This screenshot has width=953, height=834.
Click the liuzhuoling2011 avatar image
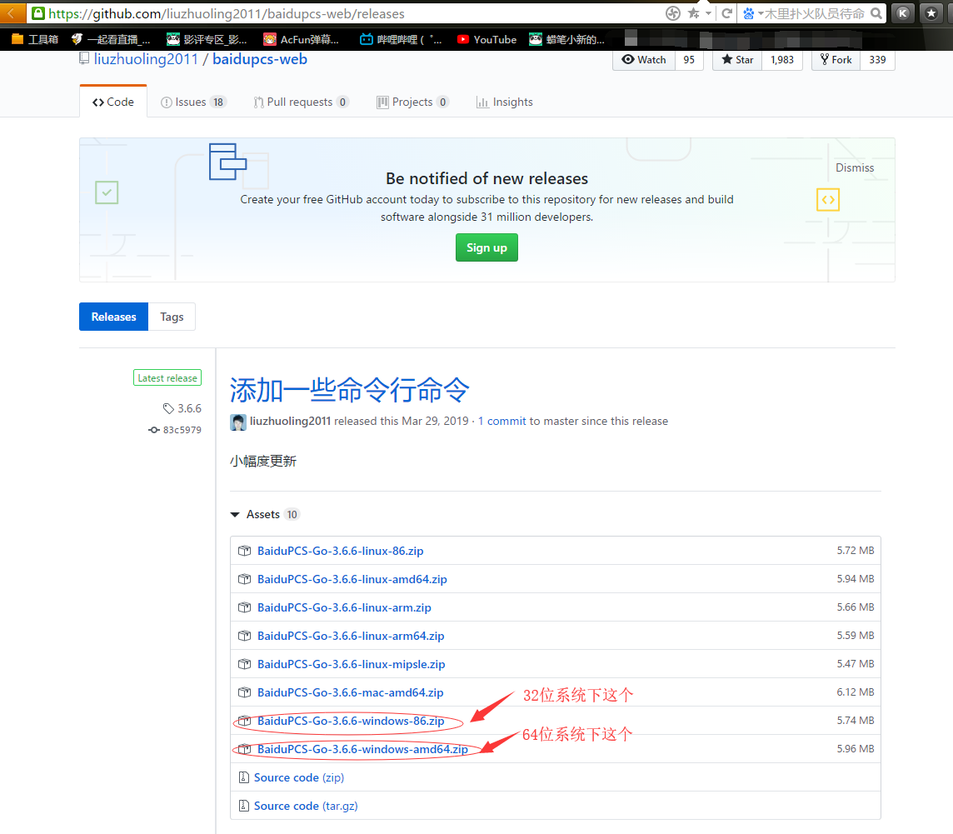(238, 422)
